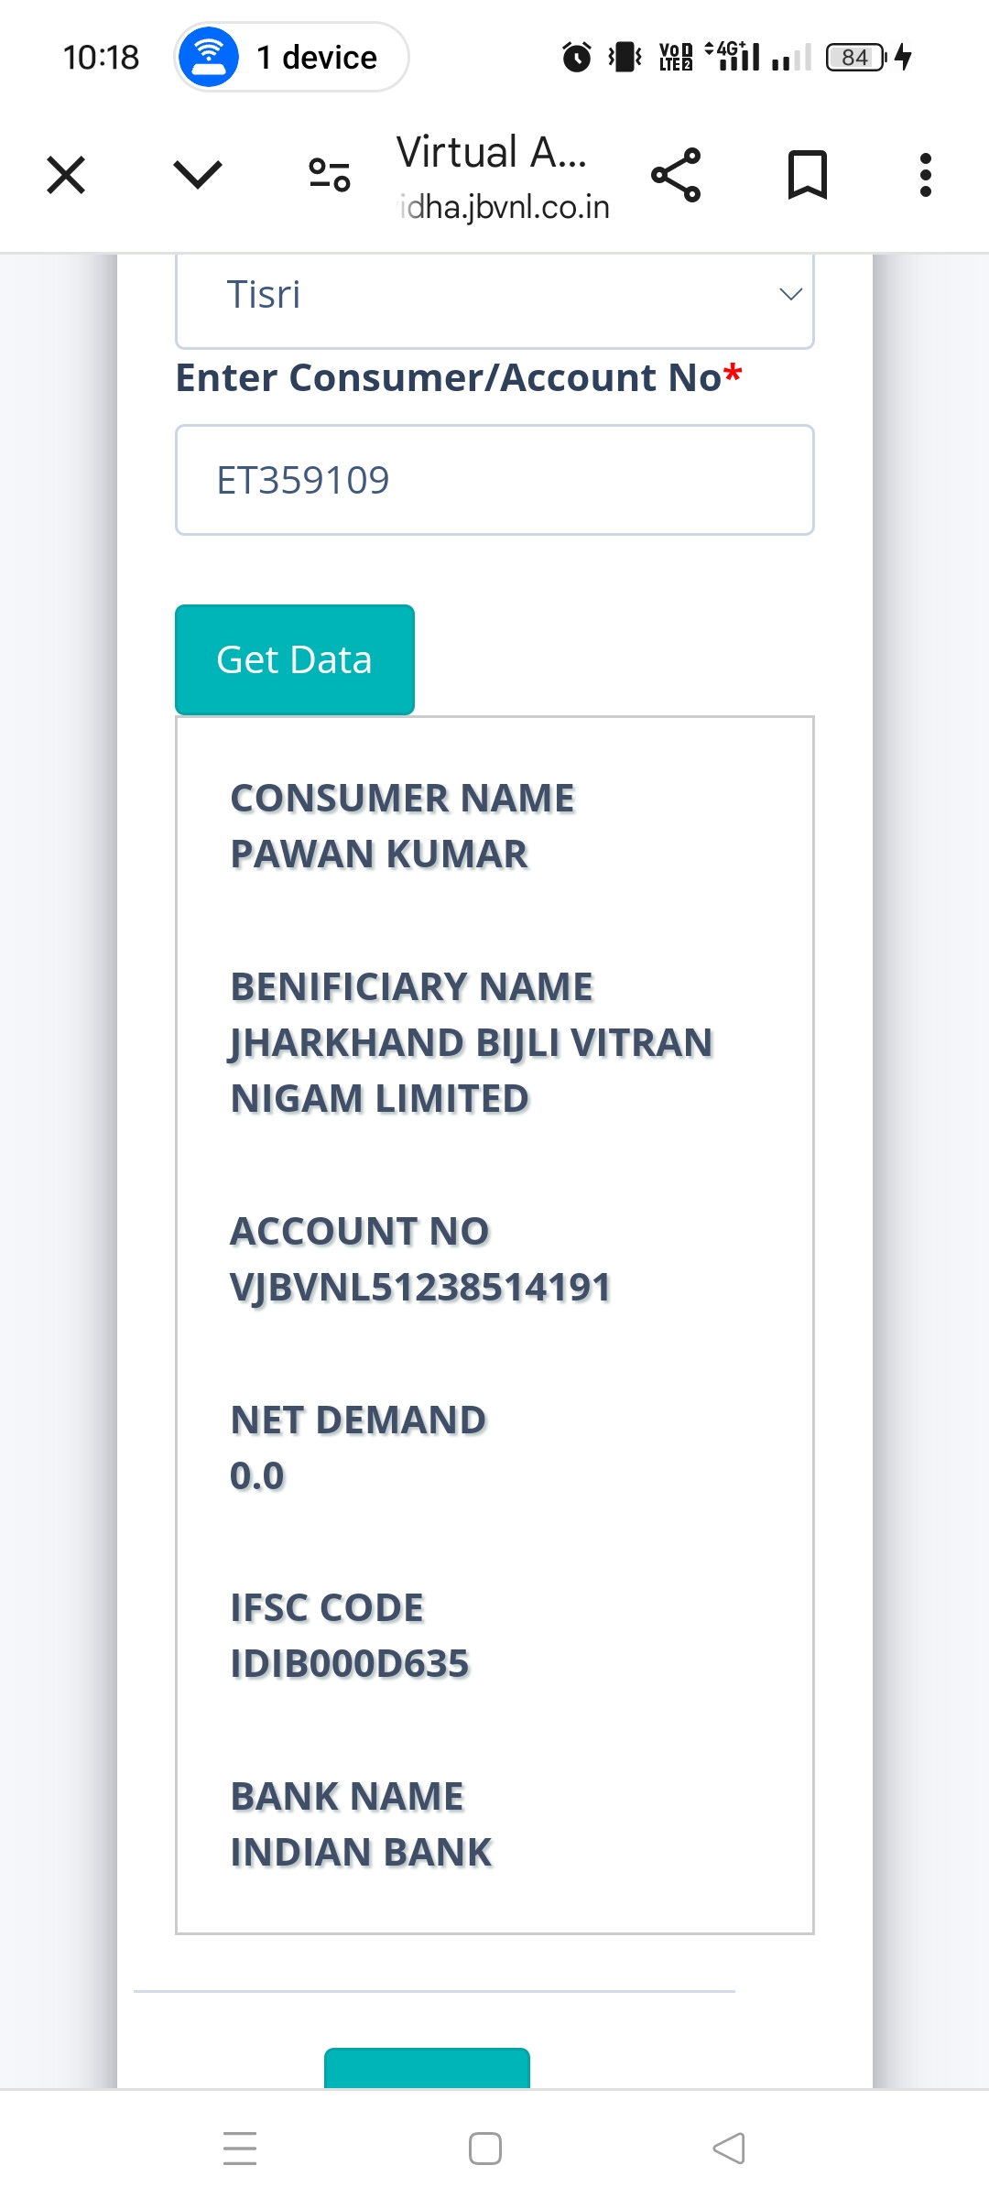The height and width of the screenshot is (2209, 989).
Task: Tap the VoLTE status icon
Action: (x=676, y=57)
